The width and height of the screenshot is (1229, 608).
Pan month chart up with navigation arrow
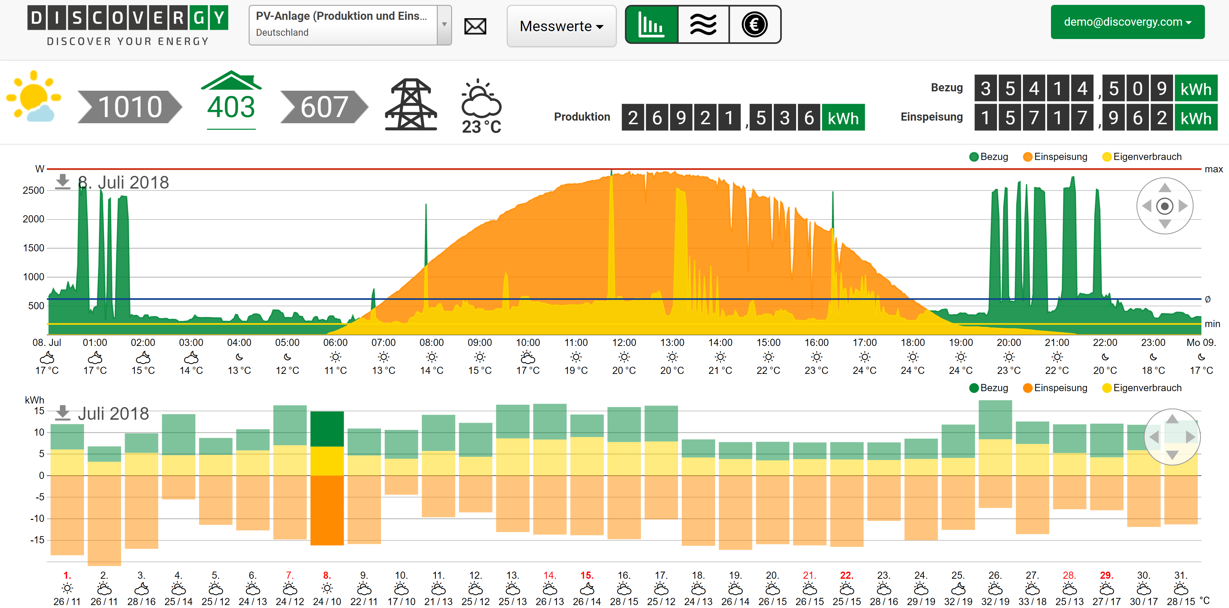[1172, 418]
